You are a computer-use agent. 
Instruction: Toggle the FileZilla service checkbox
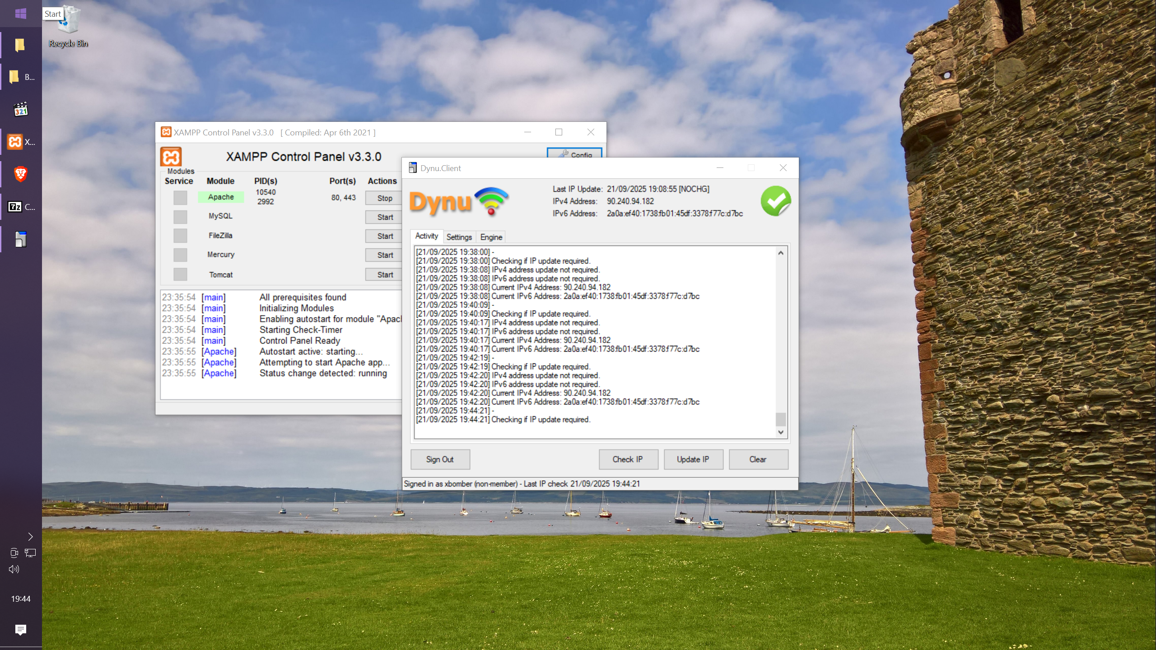[180, 236]
